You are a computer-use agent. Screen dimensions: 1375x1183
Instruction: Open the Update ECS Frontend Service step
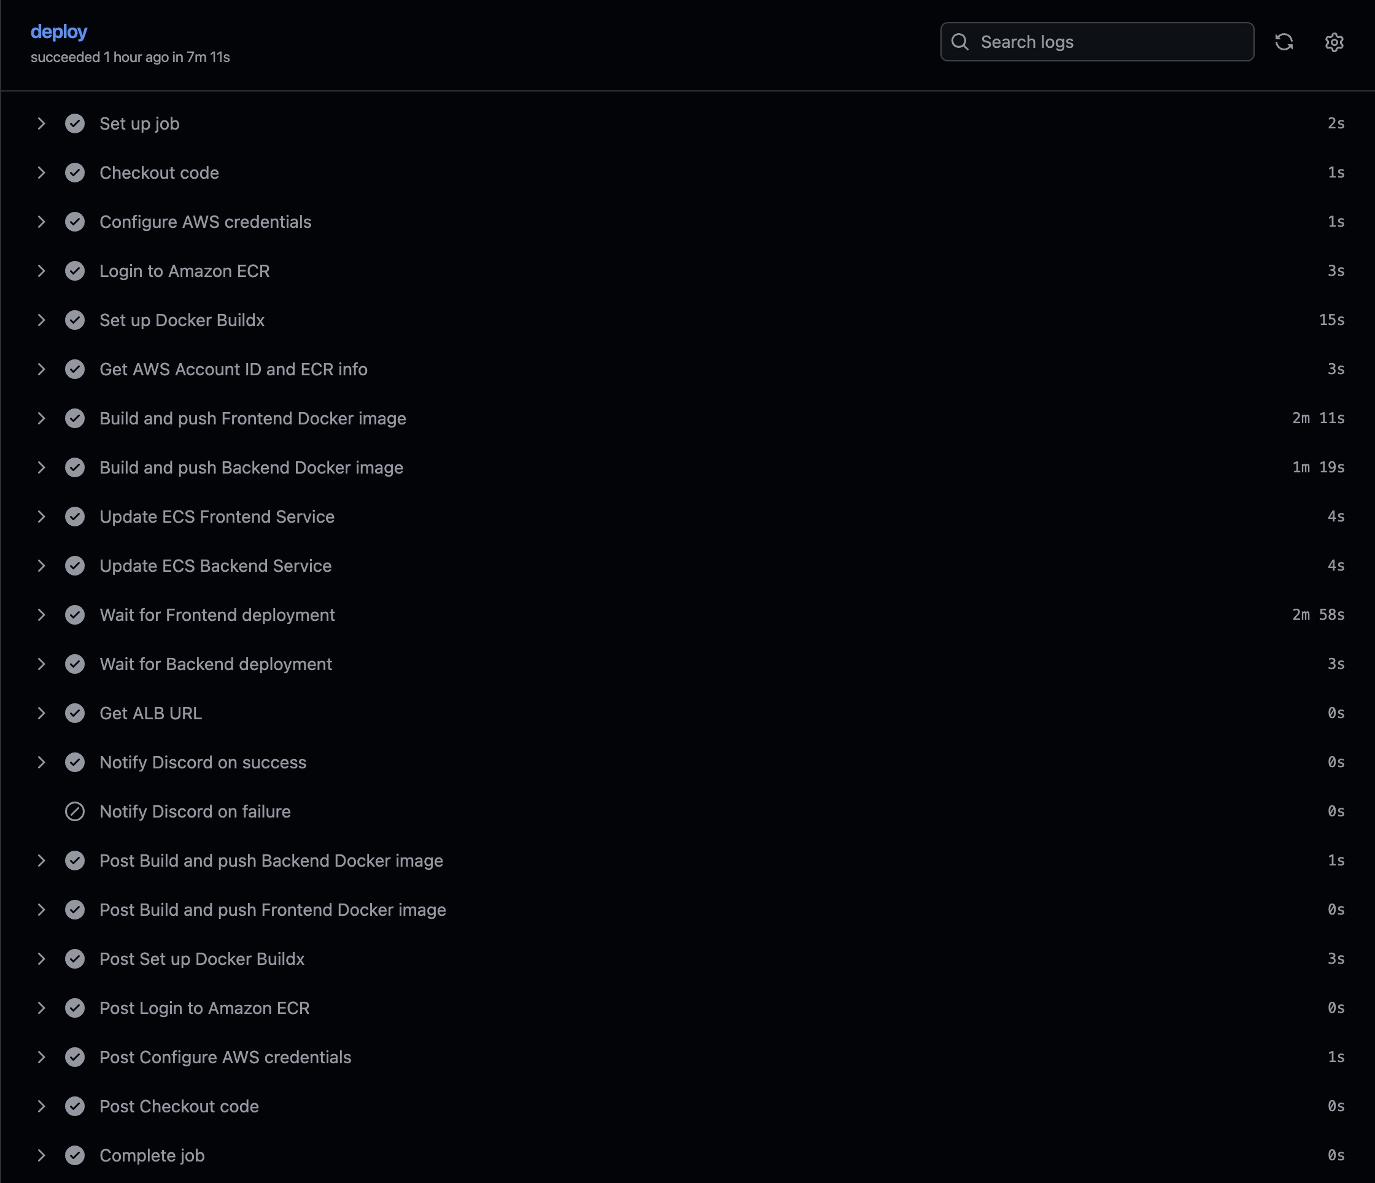point(217,517)
